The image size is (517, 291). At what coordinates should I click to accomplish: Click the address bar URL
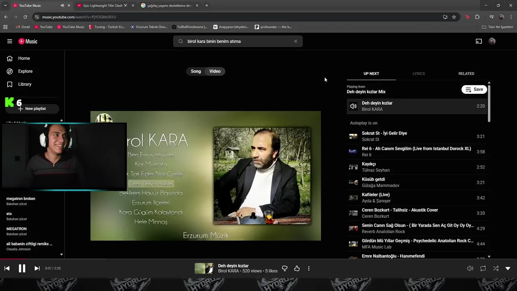click(79, 17)
